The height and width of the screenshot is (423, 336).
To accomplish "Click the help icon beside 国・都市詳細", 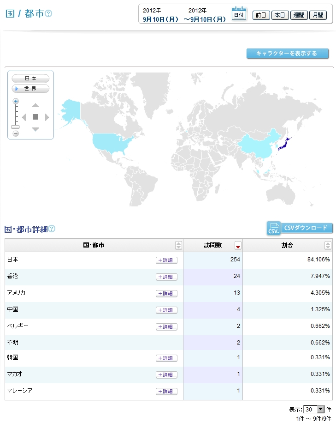I will 52,229.
